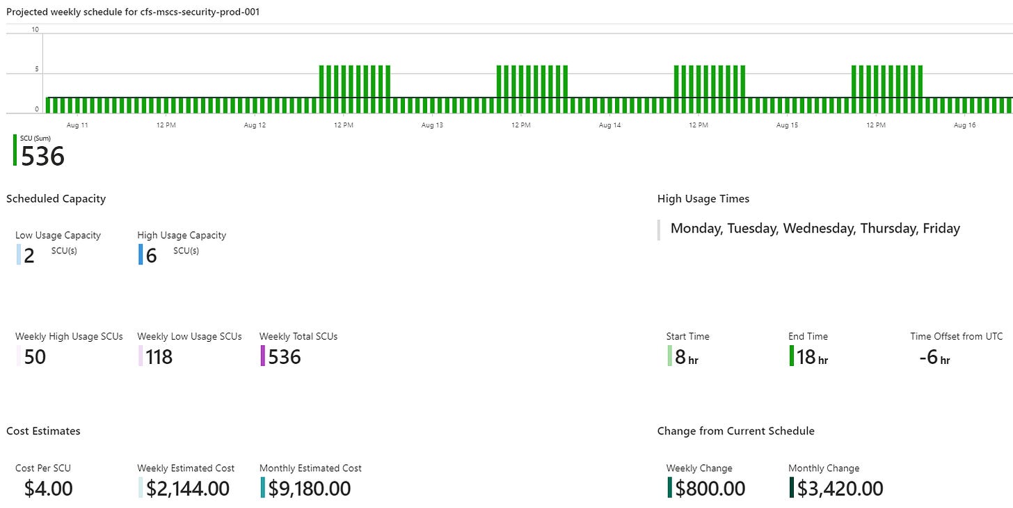
Task: Click the dark-green indicator beside Monthly Change
Action: (x=791, y=489)
